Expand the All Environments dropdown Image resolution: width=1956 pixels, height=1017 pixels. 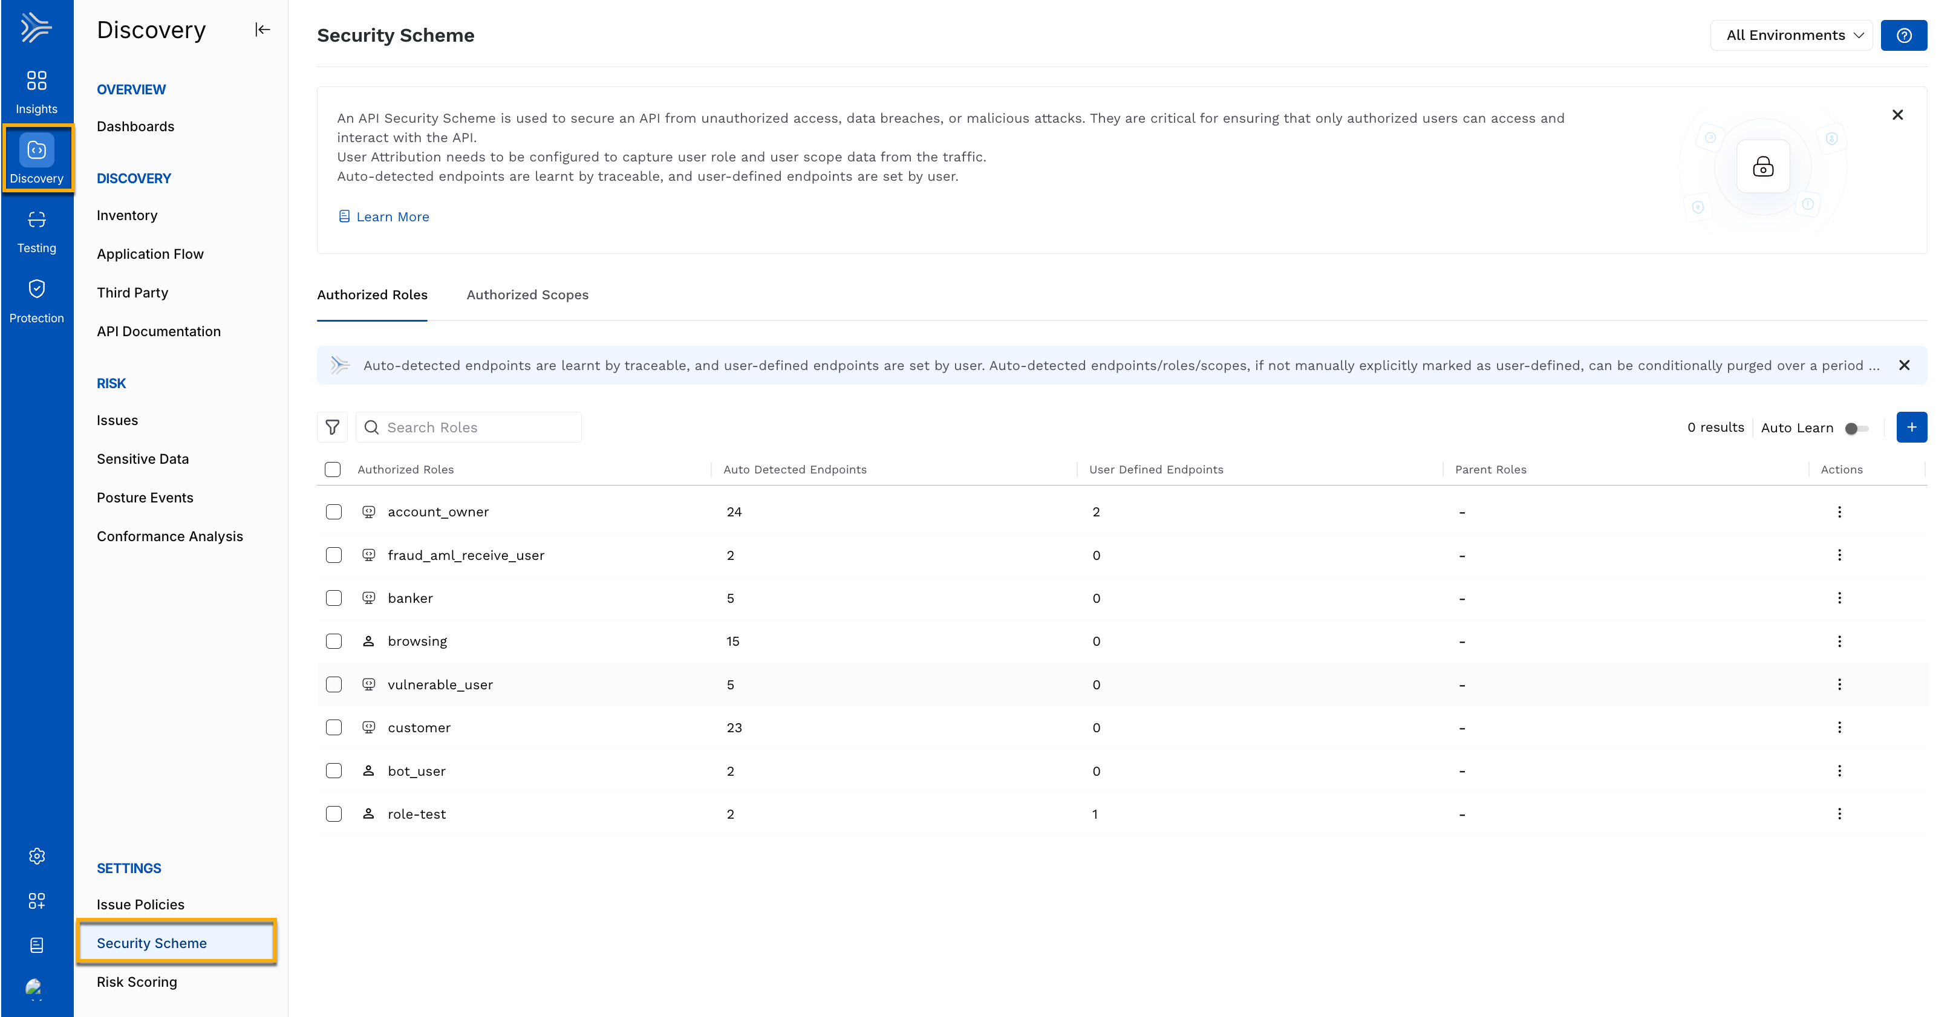tap(1792, 36)
